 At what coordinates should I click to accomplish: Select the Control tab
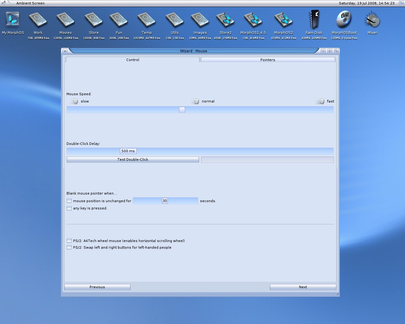tap(133, 59)
